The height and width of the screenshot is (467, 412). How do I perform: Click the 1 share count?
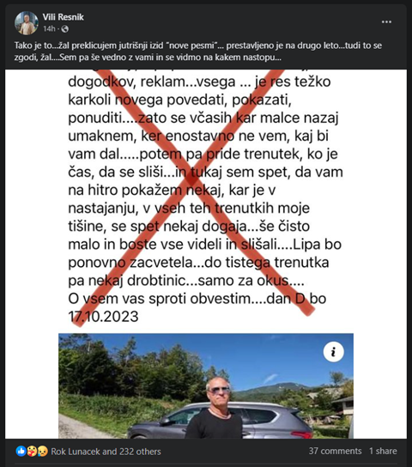click(x=383, y=451)
